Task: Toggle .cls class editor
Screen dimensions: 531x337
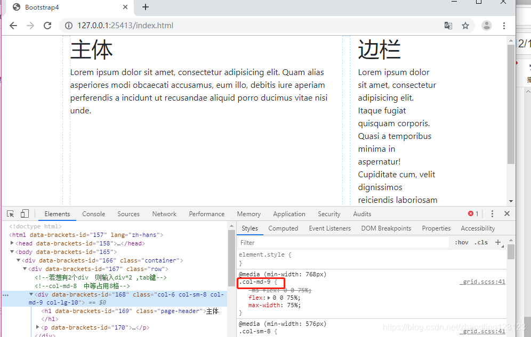Action: pyautogui.click(x=481, y=242)
